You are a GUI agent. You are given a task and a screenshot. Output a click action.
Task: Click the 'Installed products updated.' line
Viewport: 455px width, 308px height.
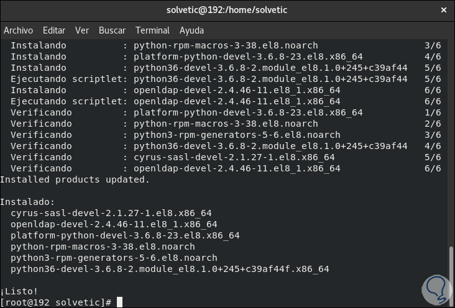75,179
